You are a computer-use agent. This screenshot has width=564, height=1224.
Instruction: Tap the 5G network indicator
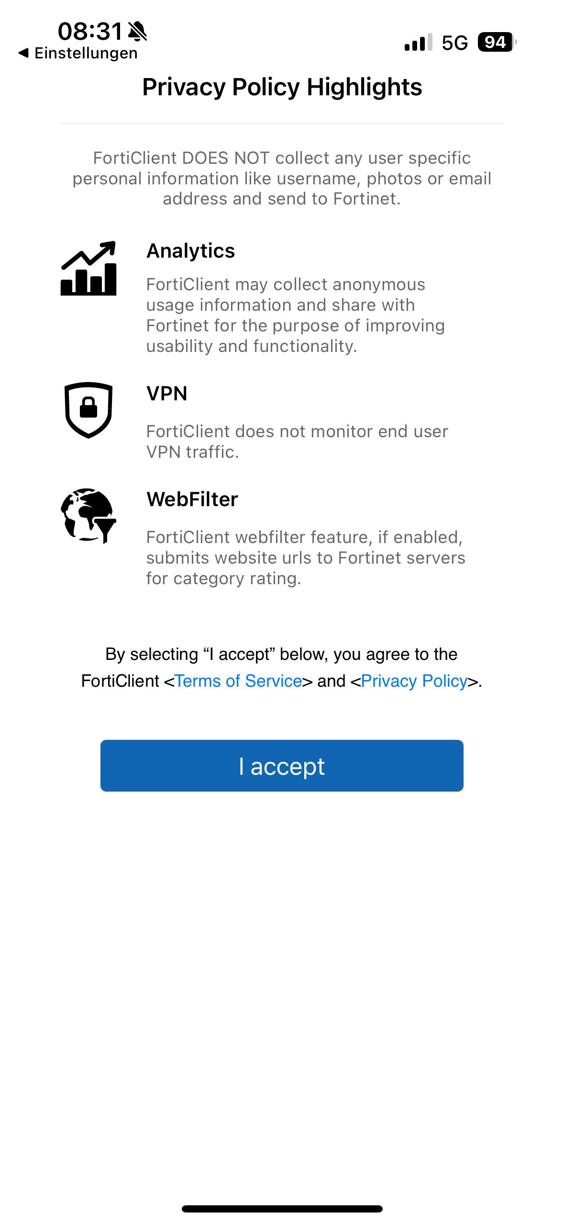(454, 43)
